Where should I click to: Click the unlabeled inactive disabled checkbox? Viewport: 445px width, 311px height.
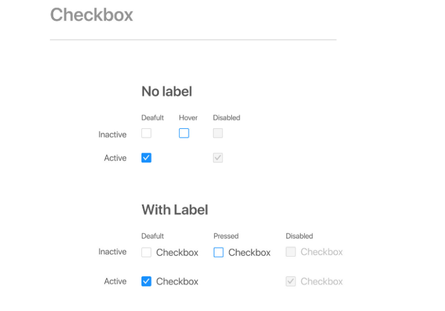218,134
